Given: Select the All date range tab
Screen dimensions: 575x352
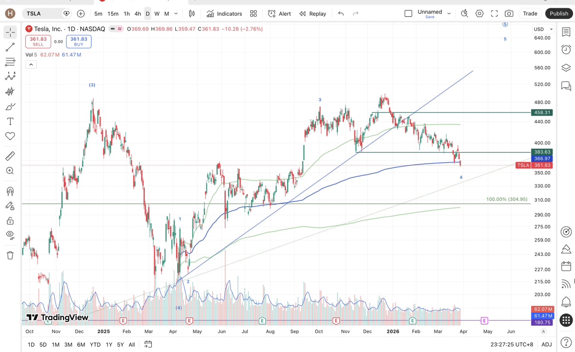Looking at the screenshot, I should 132,344.
